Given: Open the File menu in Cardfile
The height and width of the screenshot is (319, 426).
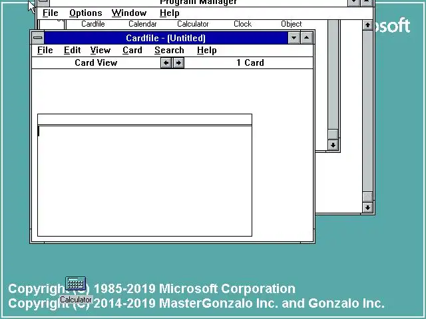Looking at the screenshot, I should click(45, 51).
